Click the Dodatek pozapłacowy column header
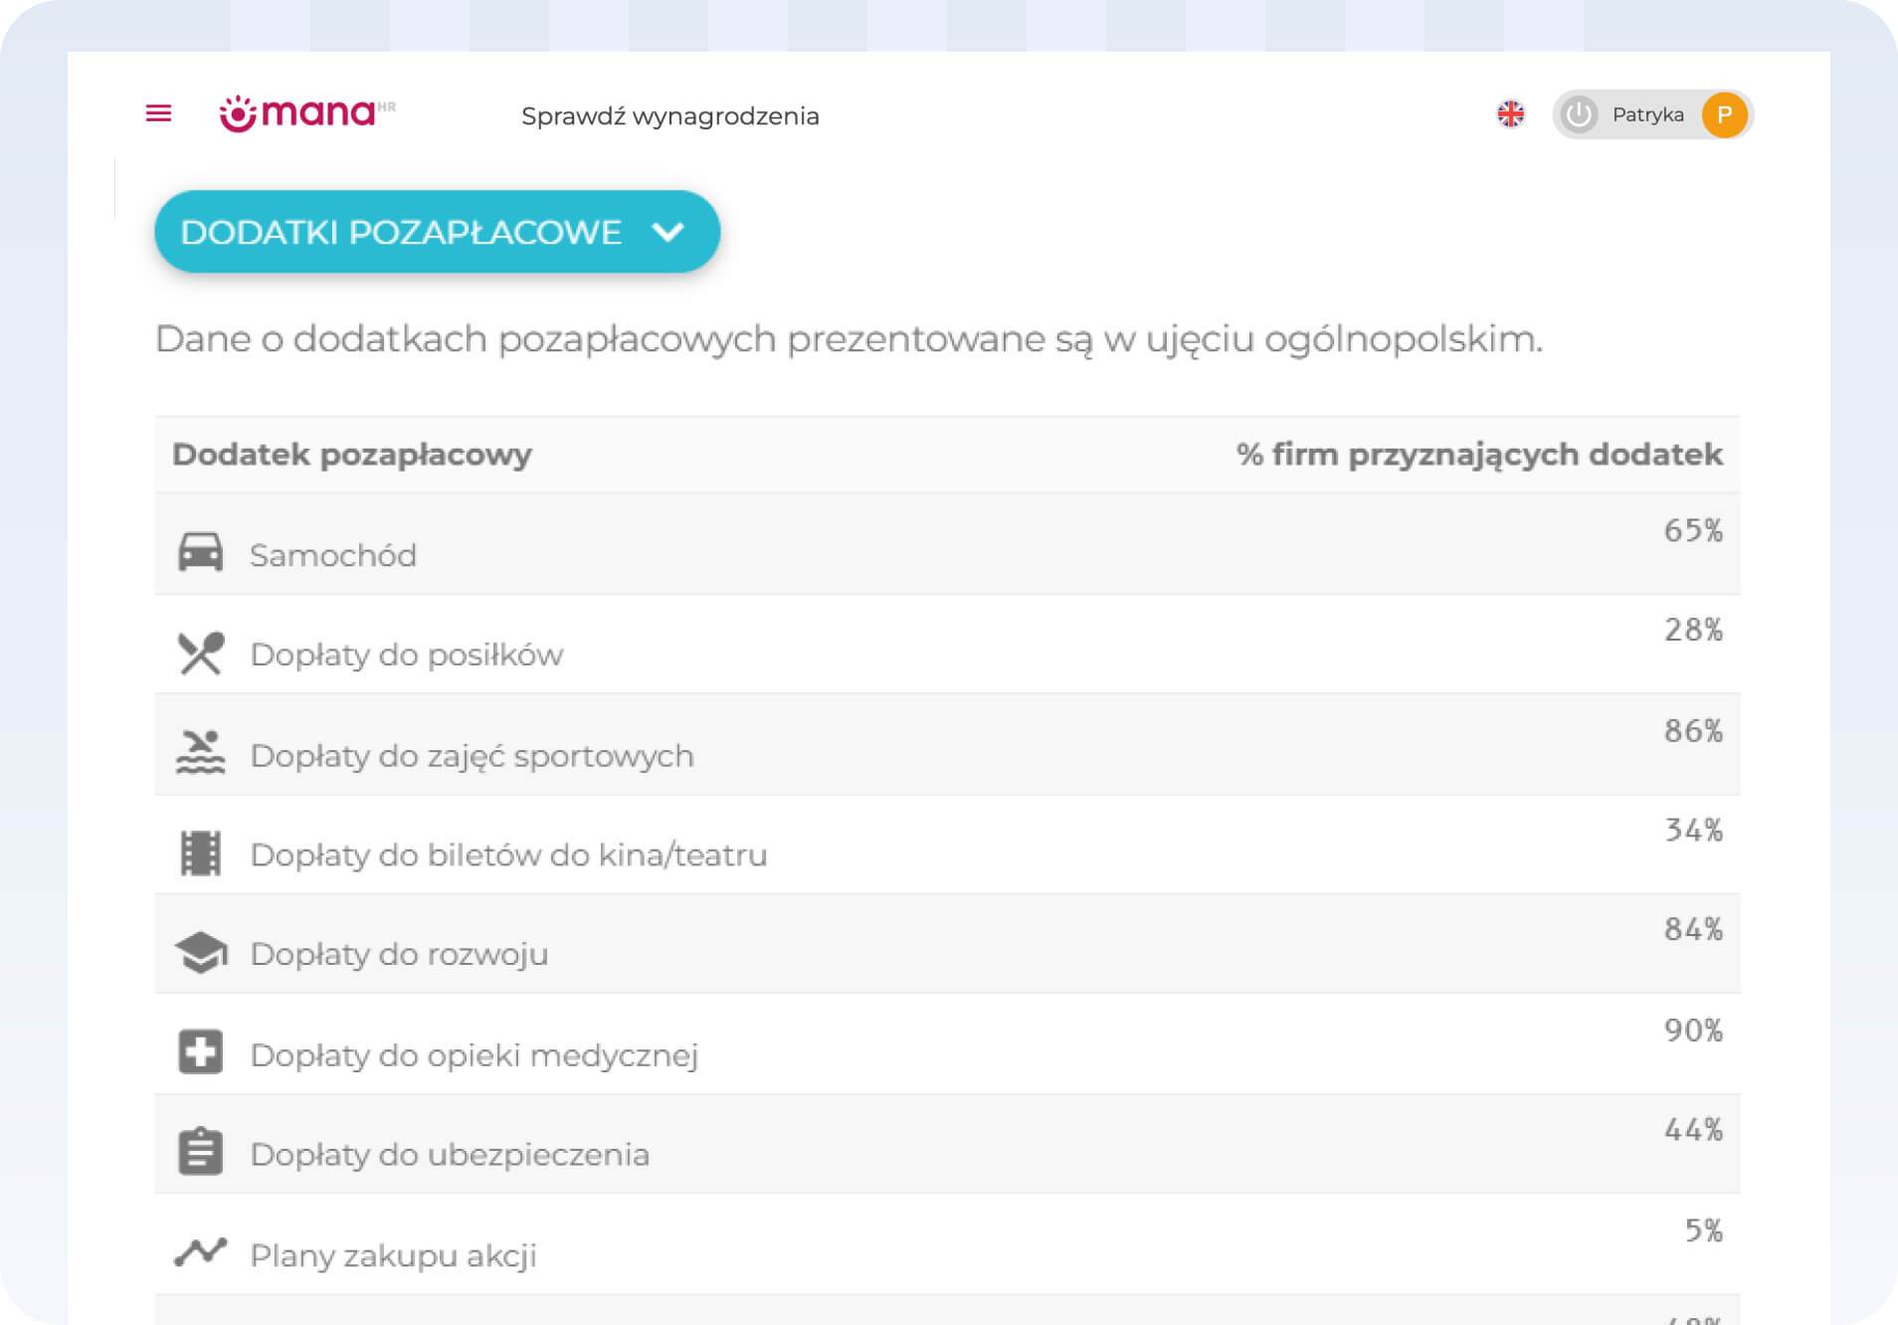This screenshot has height=1325, width=1898. [x=351, y=455]
